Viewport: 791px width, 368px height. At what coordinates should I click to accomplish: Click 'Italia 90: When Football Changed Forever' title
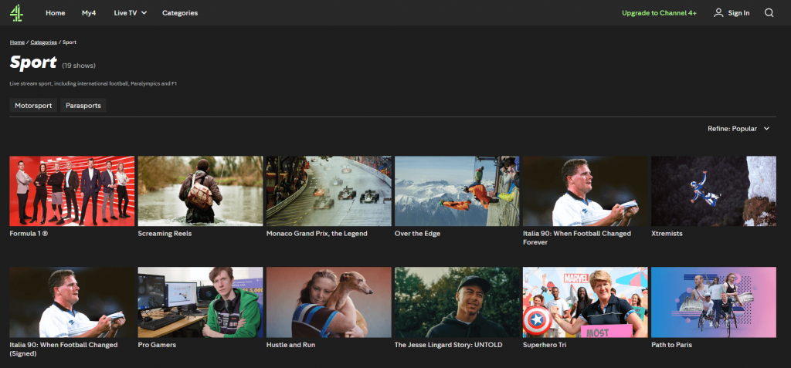tap(576, 238)
